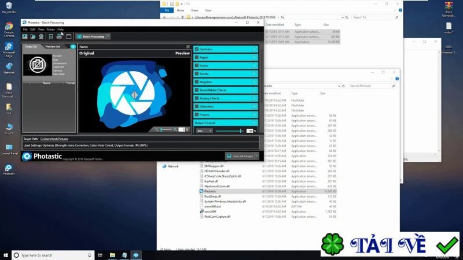Open the Share tab in the Fix explorer window
Viewport: 463px width, 260px height.
click(x=194, y=10)
